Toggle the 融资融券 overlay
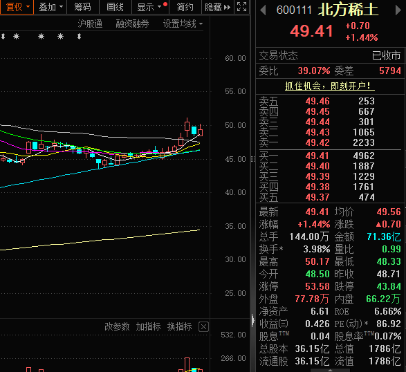 click(x=132, y=24)
